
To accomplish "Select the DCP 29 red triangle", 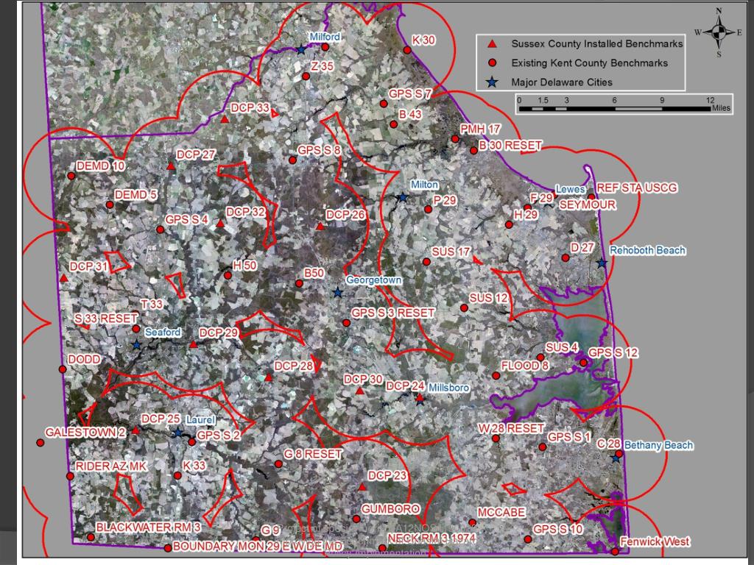I will (x=194, y=344).
